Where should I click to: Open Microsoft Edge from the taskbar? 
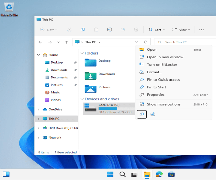click(x=159, y=174)
